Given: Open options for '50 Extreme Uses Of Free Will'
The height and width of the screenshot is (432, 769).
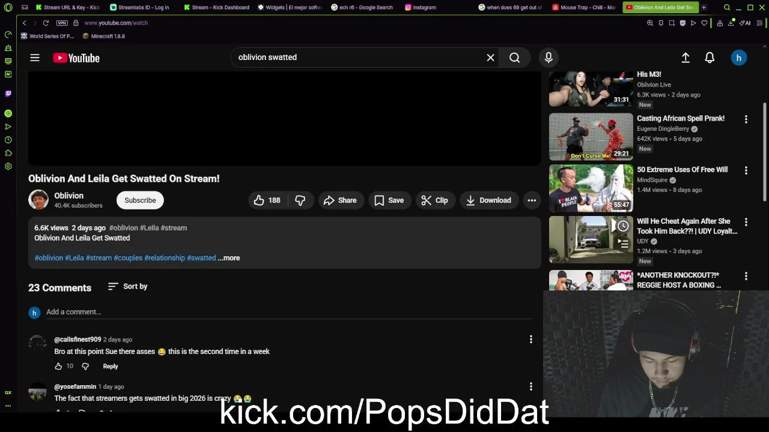Looking at the screenshot, I should point(746,170).
